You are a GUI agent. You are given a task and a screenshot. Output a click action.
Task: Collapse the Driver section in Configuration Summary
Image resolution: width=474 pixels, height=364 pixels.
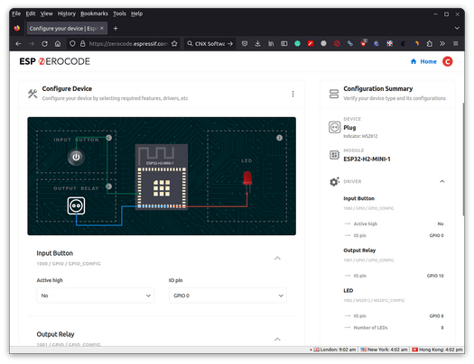(442, 181)
